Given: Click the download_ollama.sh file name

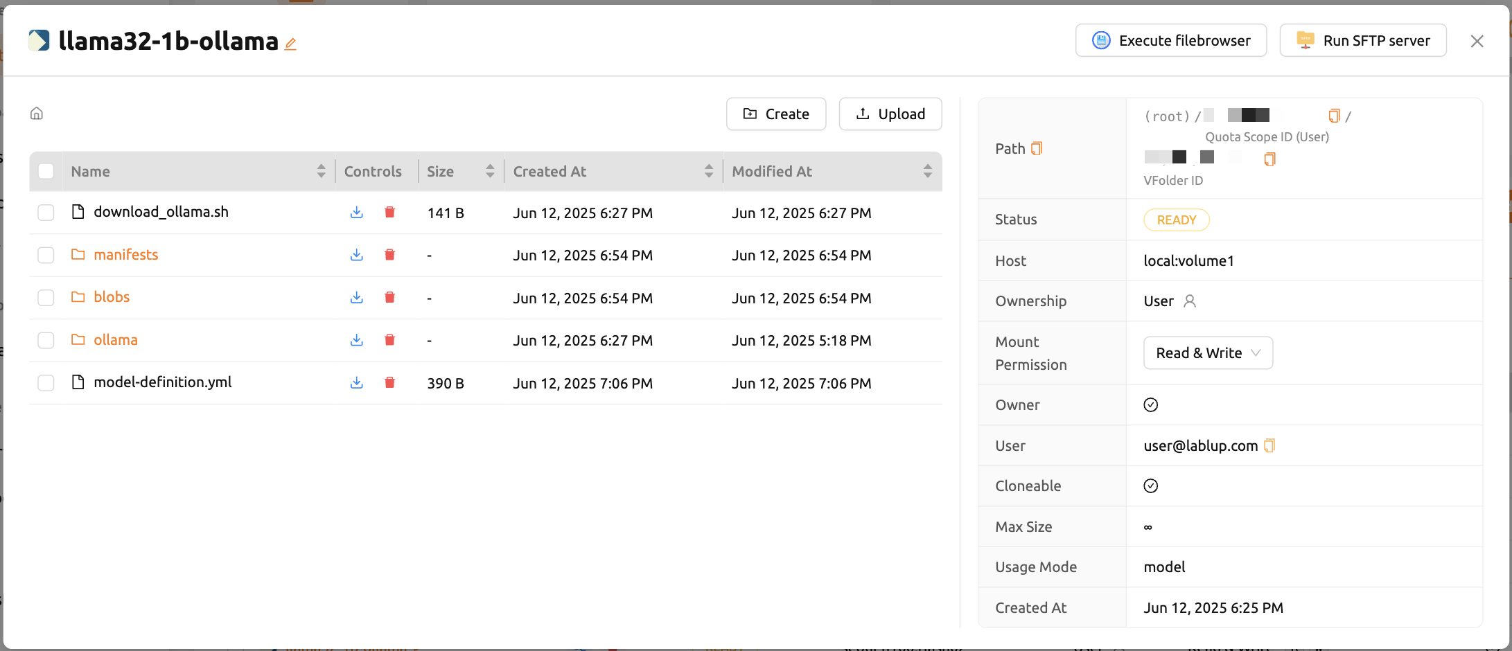Looking at the screenshot, I should coord(161,211).
